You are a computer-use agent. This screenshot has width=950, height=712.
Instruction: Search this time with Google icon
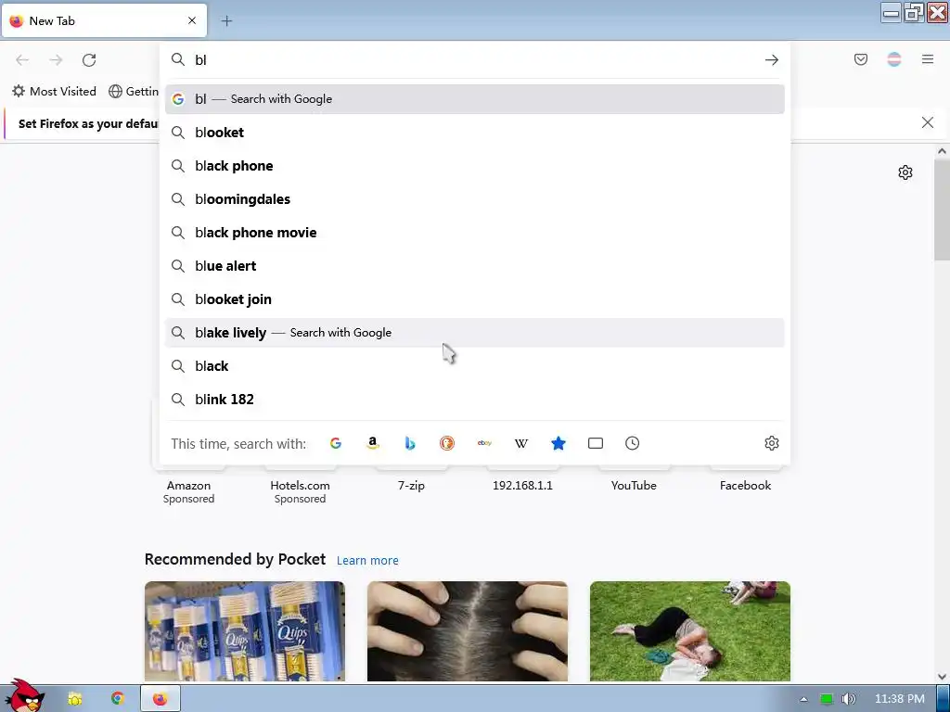(x=336, y=443)
